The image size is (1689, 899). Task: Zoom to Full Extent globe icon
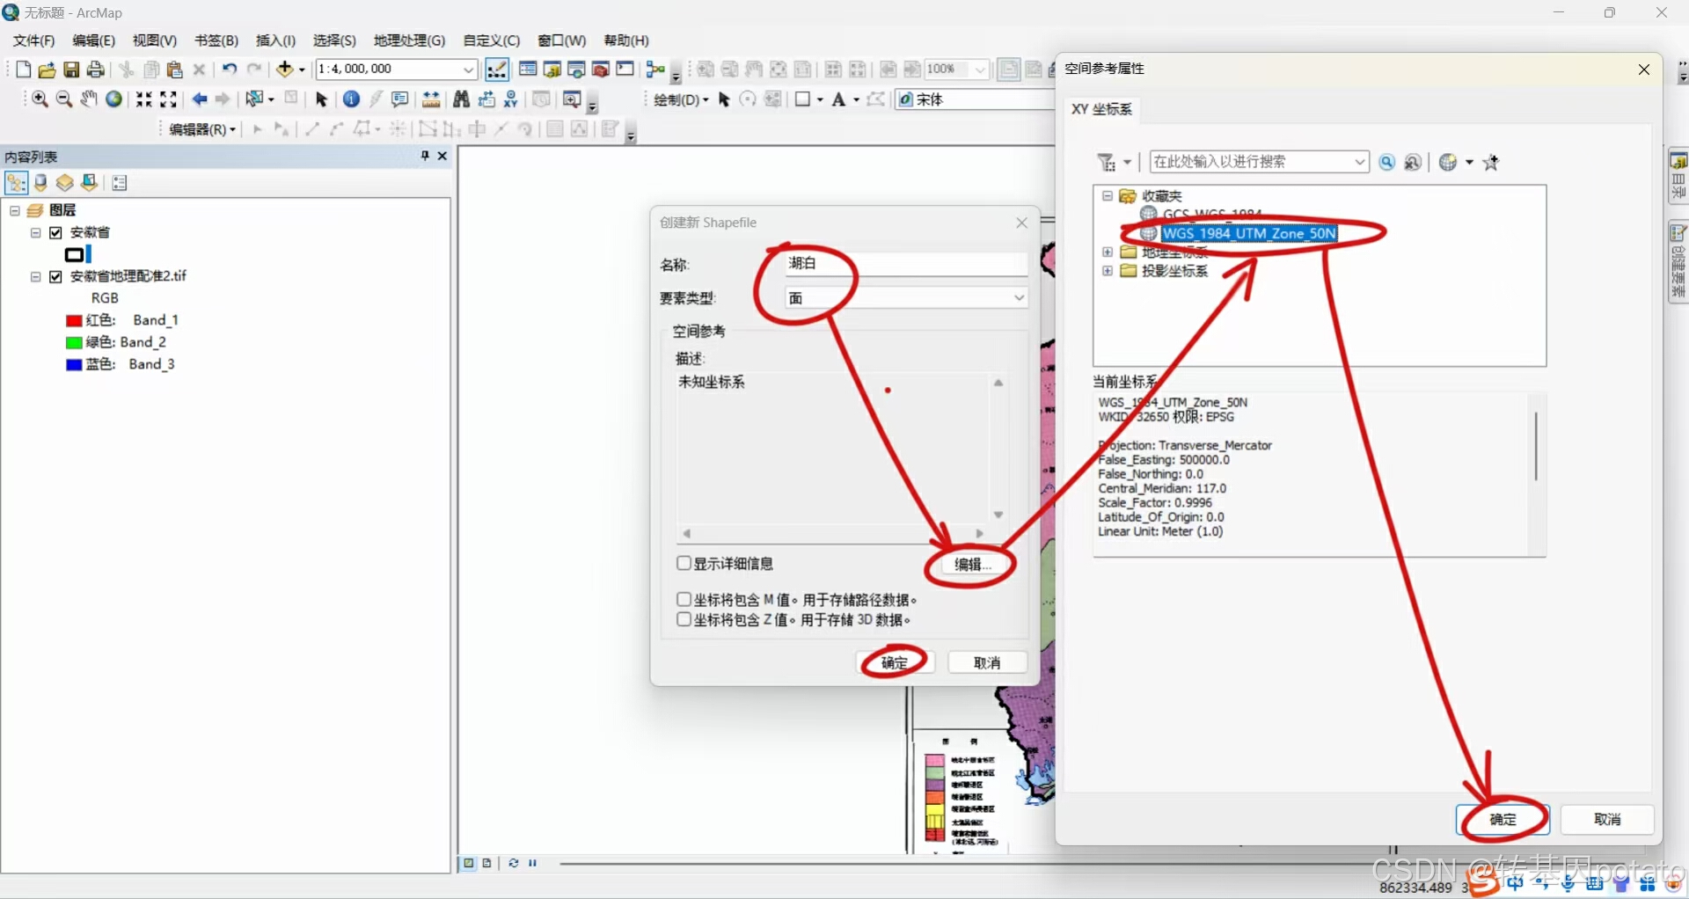pos(113,99)
